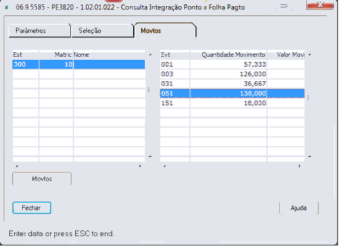339x246 pixels.
Task: Click the Evt column header
Action: click(x=174, y=55)
